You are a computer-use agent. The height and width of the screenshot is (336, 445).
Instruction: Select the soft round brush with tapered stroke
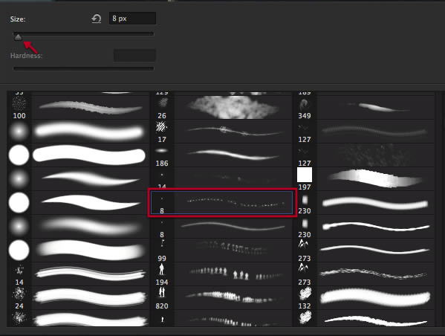point(78,179)
